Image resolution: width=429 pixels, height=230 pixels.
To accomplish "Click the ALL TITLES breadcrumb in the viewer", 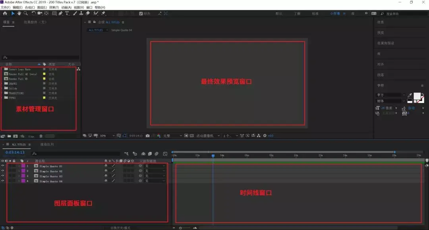I will 96,30.
